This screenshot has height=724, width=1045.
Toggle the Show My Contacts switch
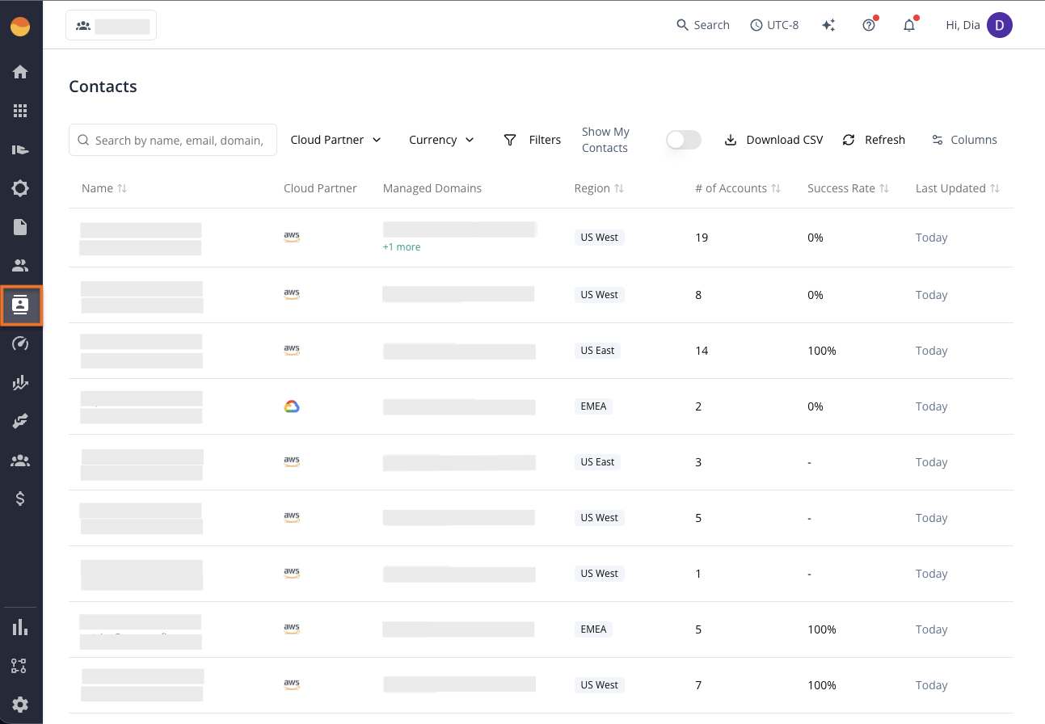(684, 140)
